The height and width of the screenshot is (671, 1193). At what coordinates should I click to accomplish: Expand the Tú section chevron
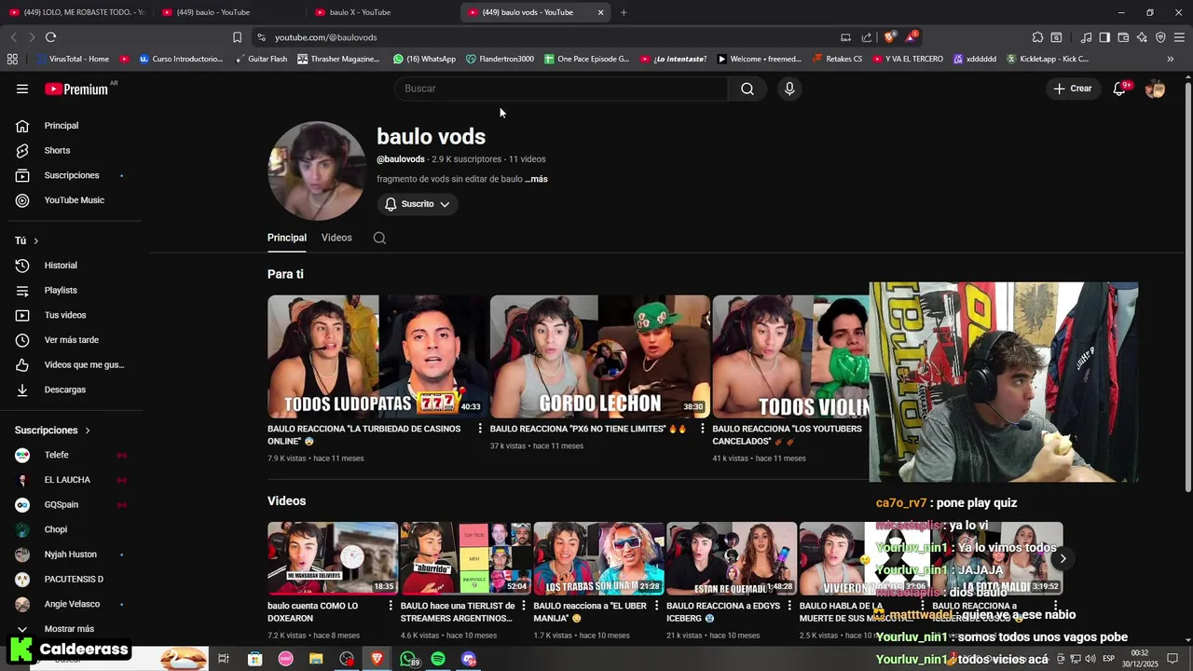click(x=36, y=240)
